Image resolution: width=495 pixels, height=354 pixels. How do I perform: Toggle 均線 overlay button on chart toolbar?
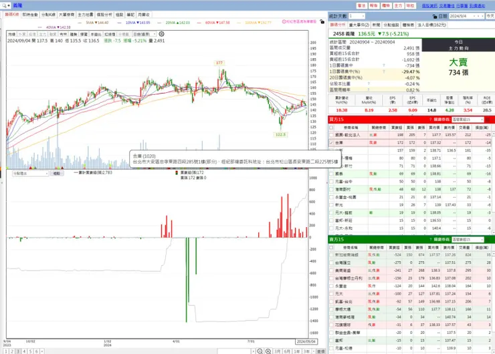point(11,34)
